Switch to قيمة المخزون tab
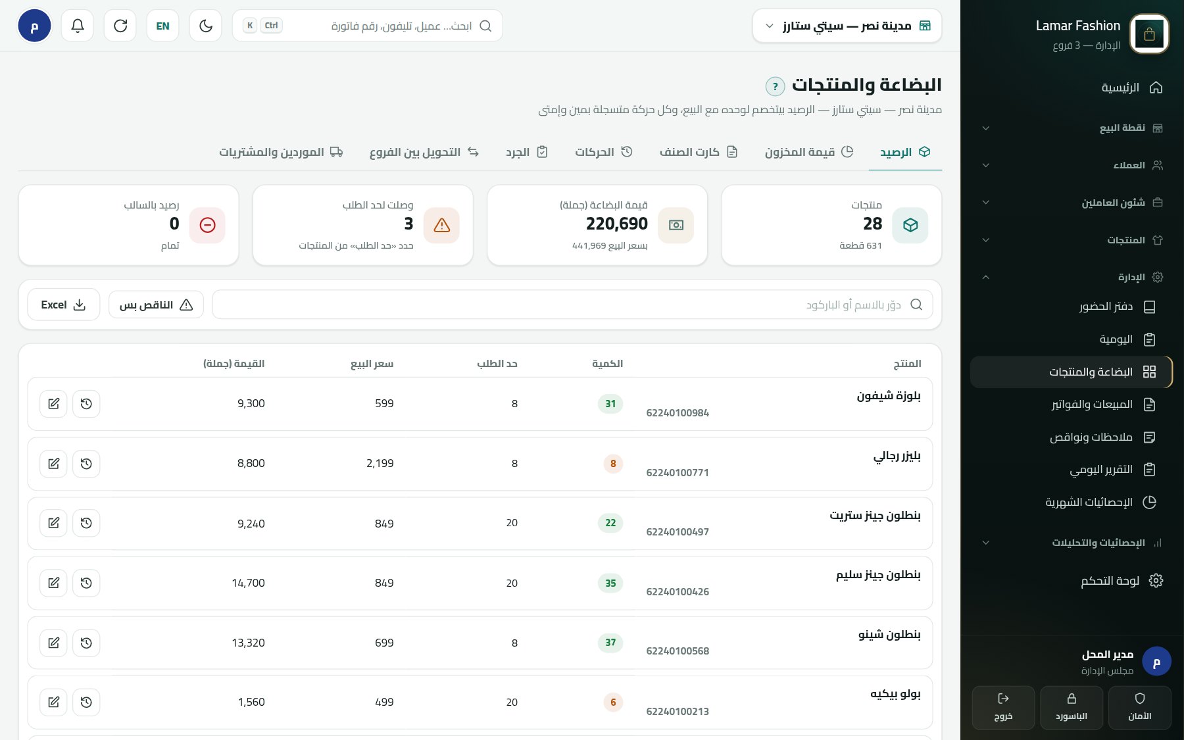1184x740 pixels. (x=809, y=152)
